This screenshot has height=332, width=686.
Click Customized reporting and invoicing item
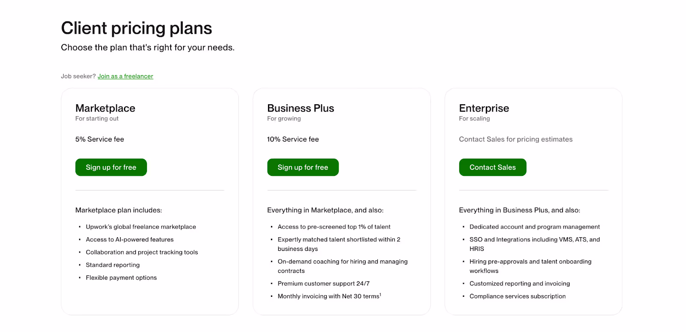click(520, 284)
